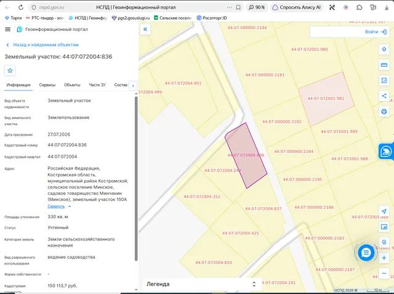Click the Войти login button

pyautogui.click(x=376, y=32)
